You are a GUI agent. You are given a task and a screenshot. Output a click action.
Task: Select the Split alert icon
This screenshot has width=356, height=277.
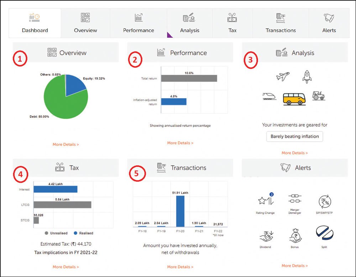[324, 234]
